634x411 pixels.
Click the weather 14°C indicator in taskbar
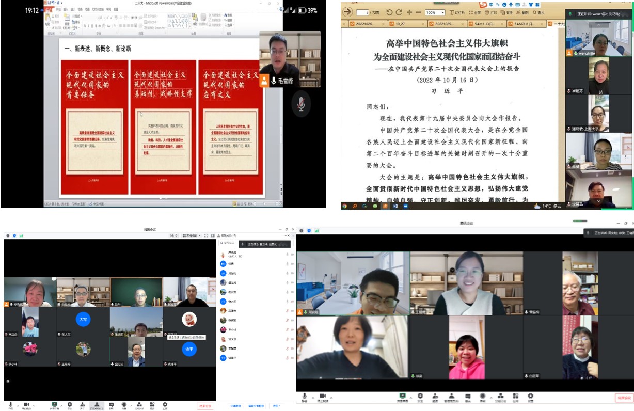(x=550, y=206)
